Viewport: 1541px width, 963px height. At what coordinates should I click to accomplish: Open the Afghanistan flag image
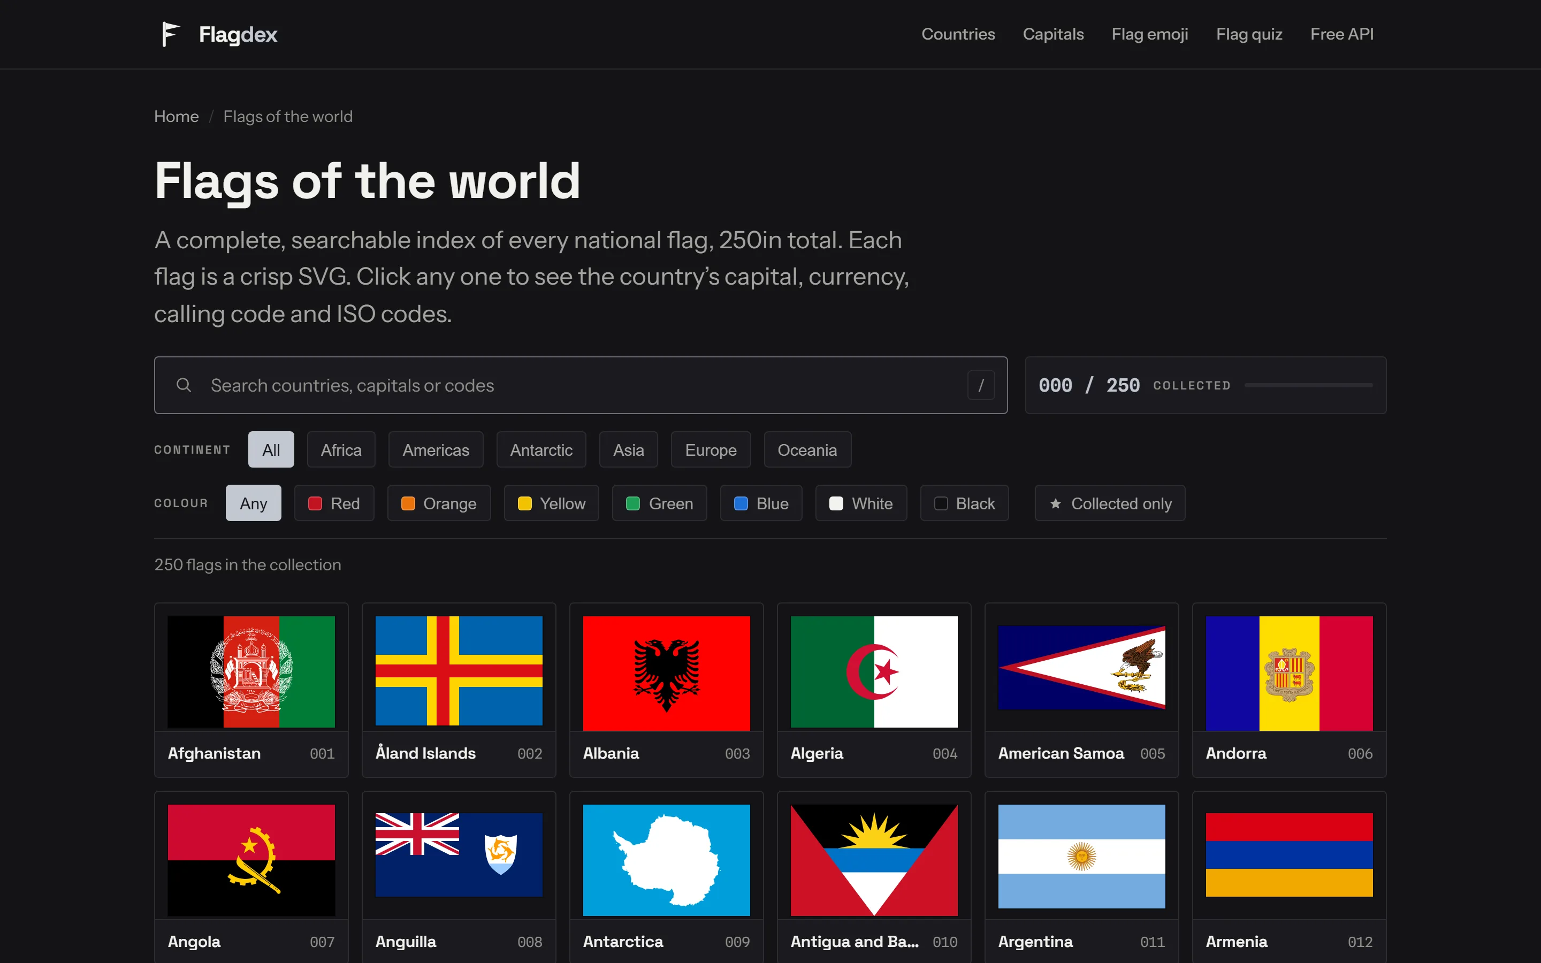coord(251,672)
